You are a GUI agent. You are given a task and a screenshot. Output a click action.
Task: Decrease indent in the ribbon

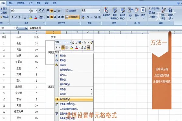point(59,17)
